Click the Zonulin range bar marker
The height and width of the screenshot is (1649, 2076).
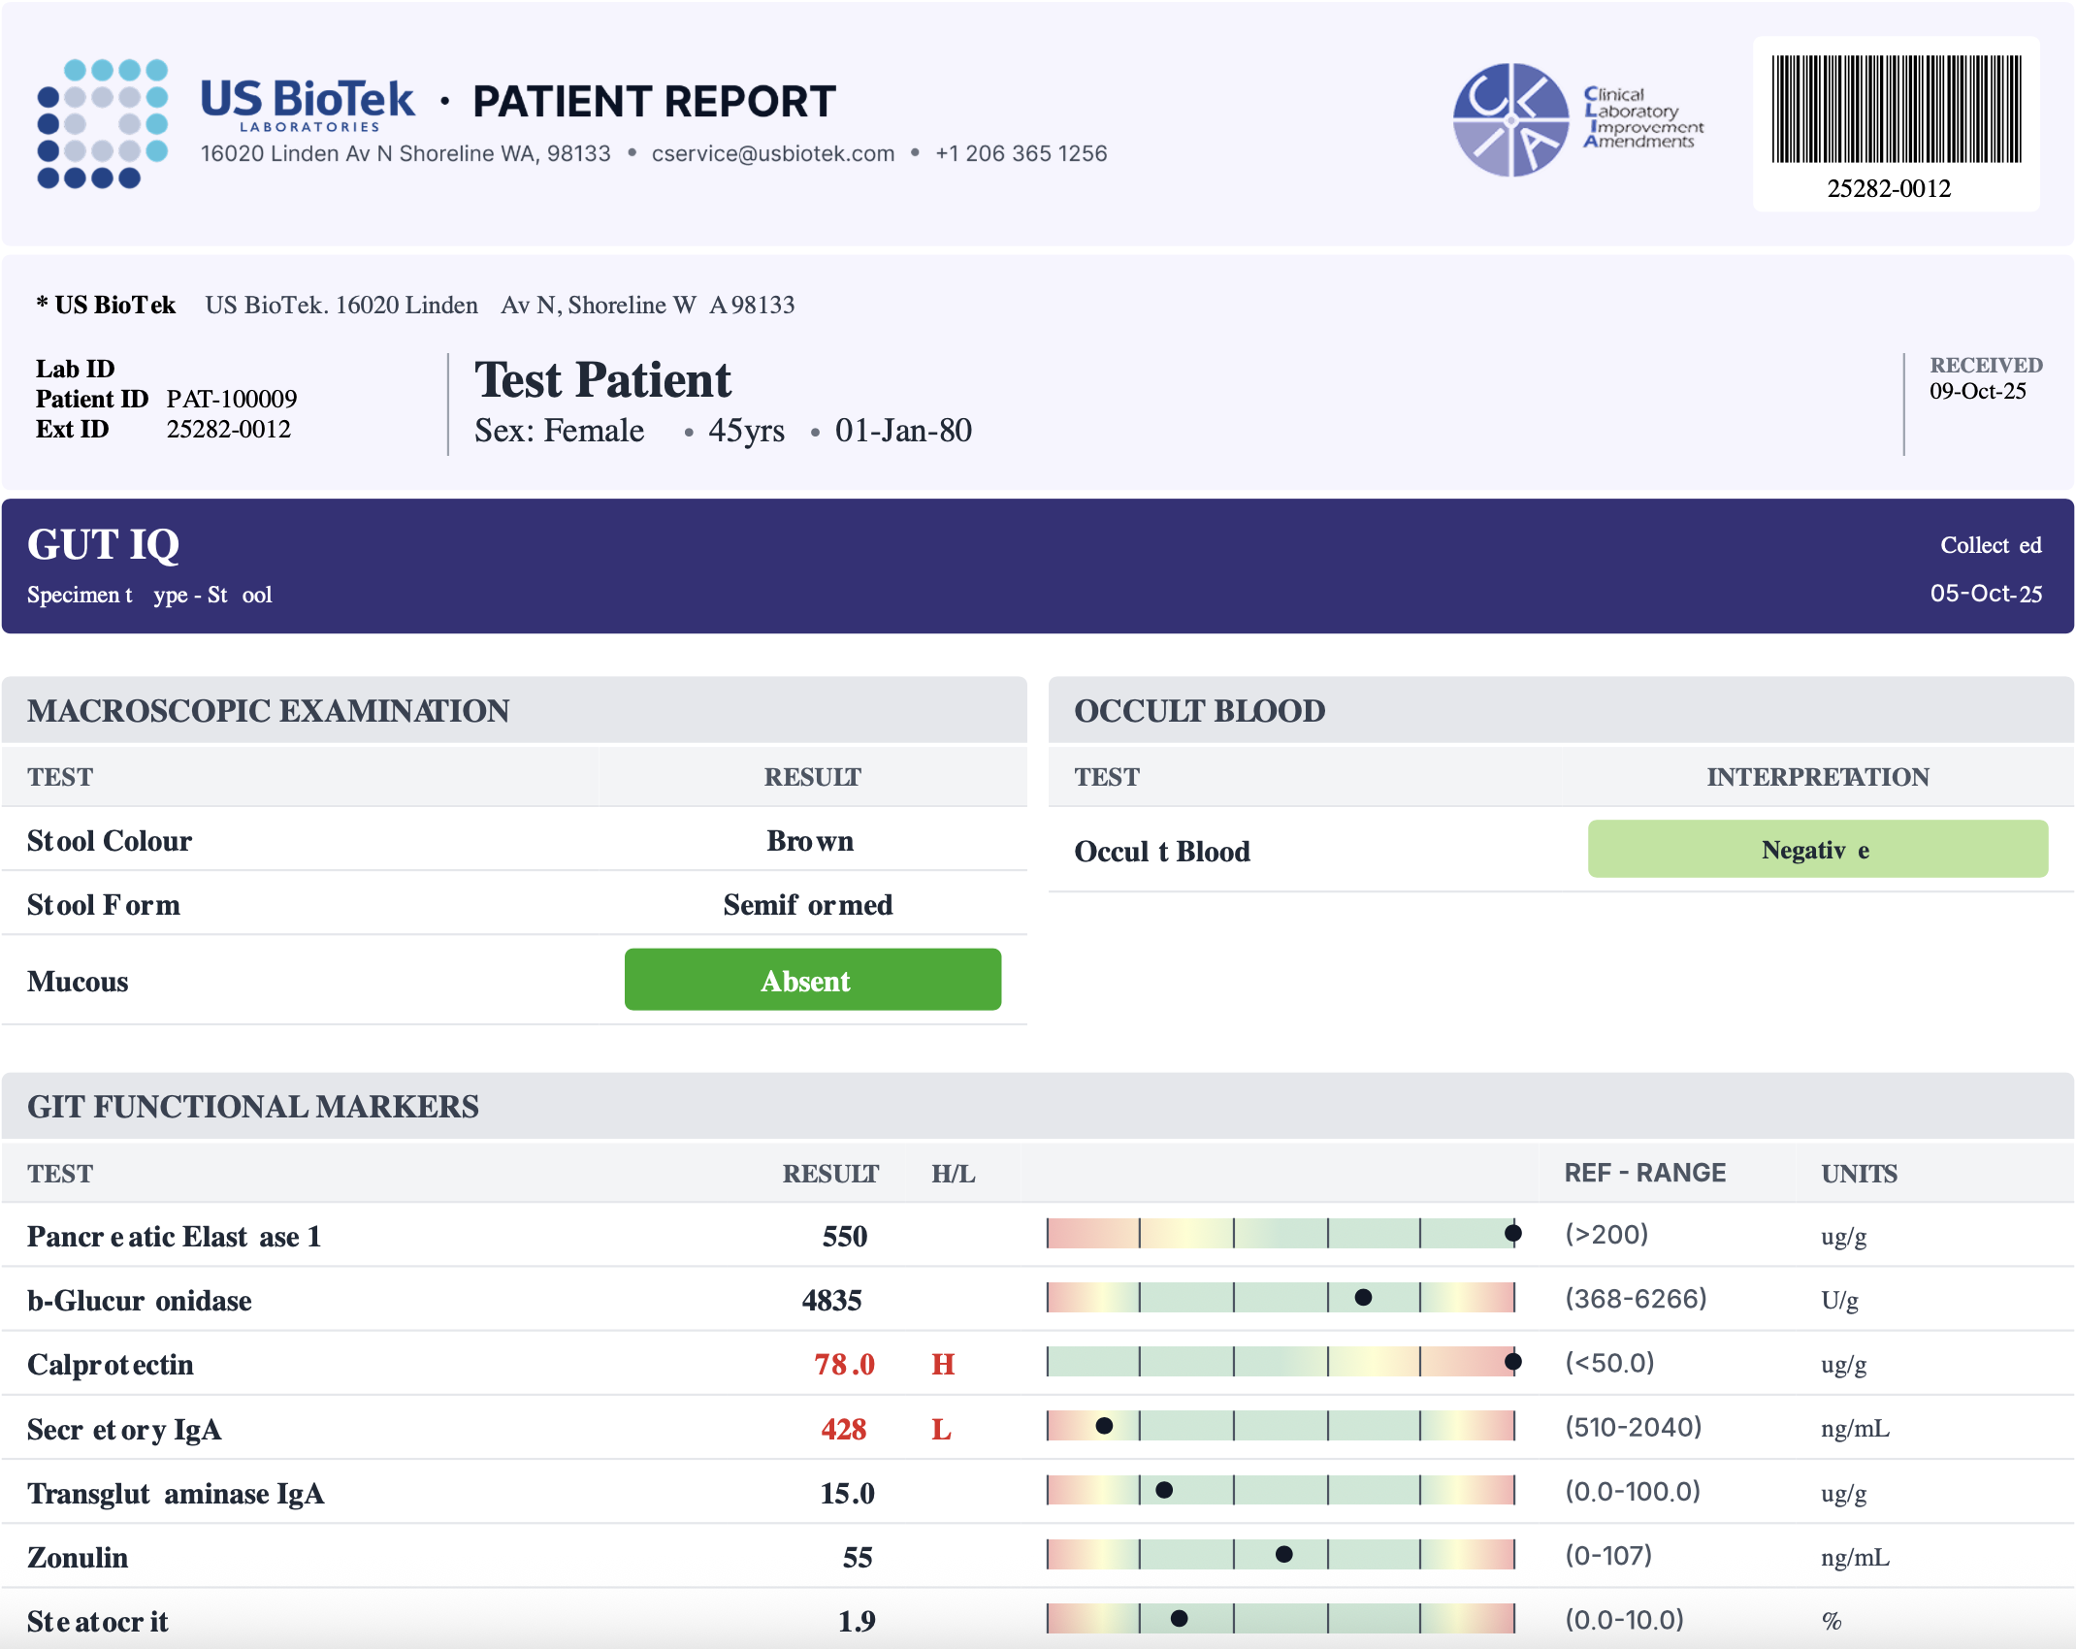[x=1283, y=1555]
